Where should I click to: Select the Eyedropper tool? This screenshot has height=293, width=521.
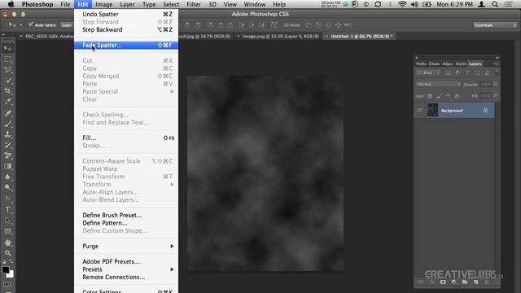coord(7,102)
